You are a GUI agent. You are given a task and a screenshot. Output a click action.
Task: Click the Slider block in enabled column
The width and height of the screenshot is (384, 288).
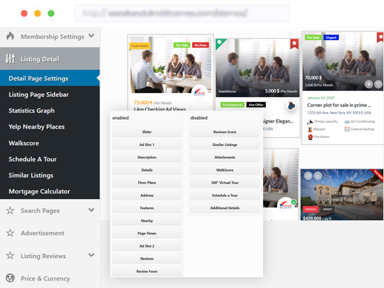(147, 132)
